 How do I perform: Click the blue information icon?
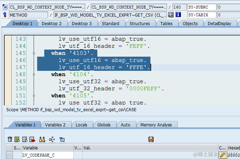178,15
